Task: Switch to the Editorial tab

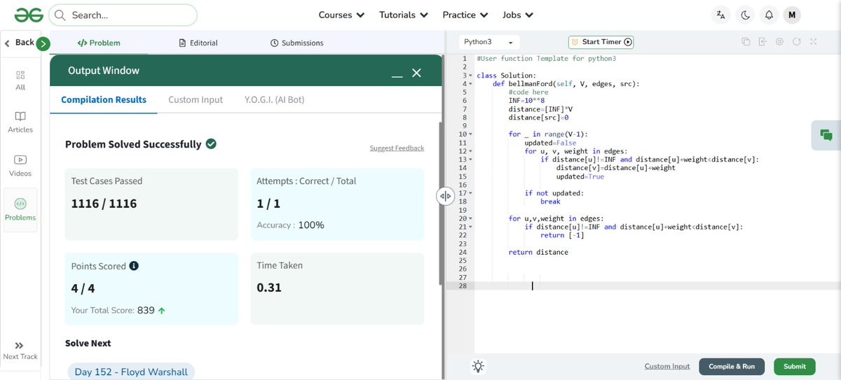Action: tap(198, 43)
